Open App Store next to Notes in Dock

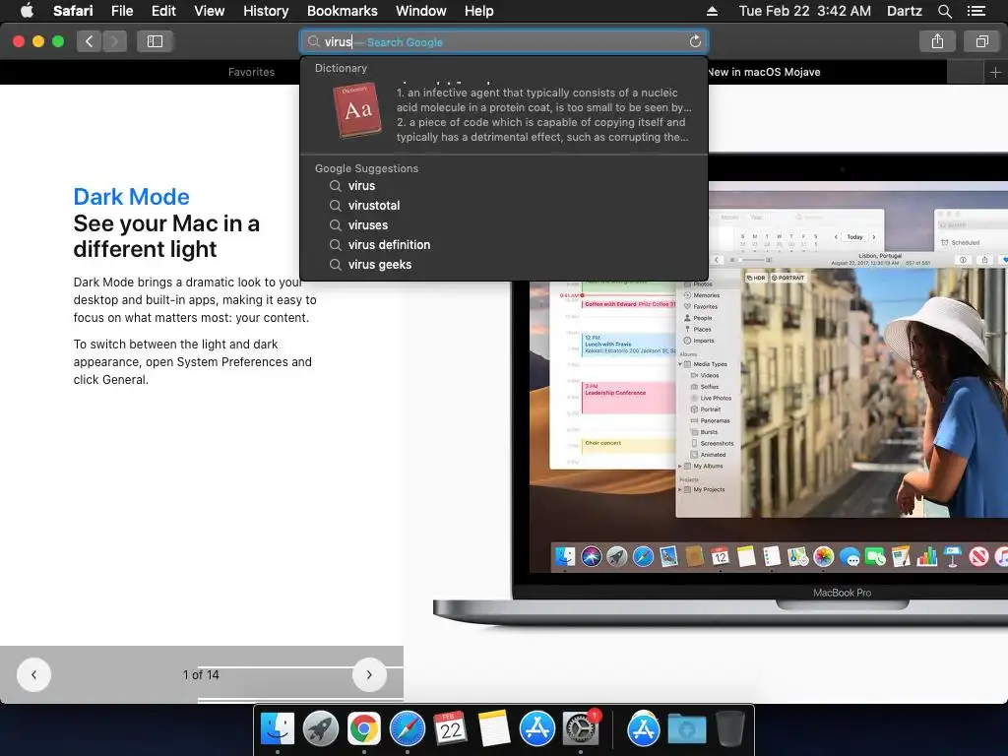[x=536, y=729]
